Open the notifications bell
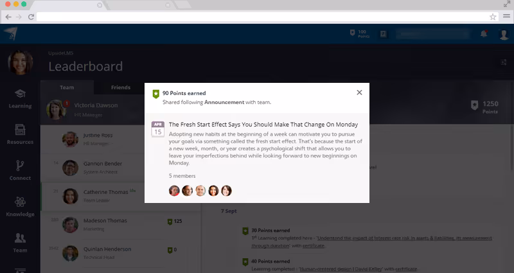514x273 pixels. point(484,33)
